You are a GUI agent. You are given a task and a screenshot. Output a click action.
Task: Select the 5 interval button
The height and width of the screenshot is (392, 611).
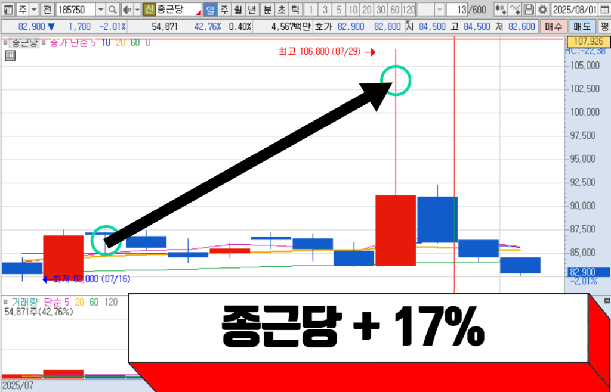340,10
